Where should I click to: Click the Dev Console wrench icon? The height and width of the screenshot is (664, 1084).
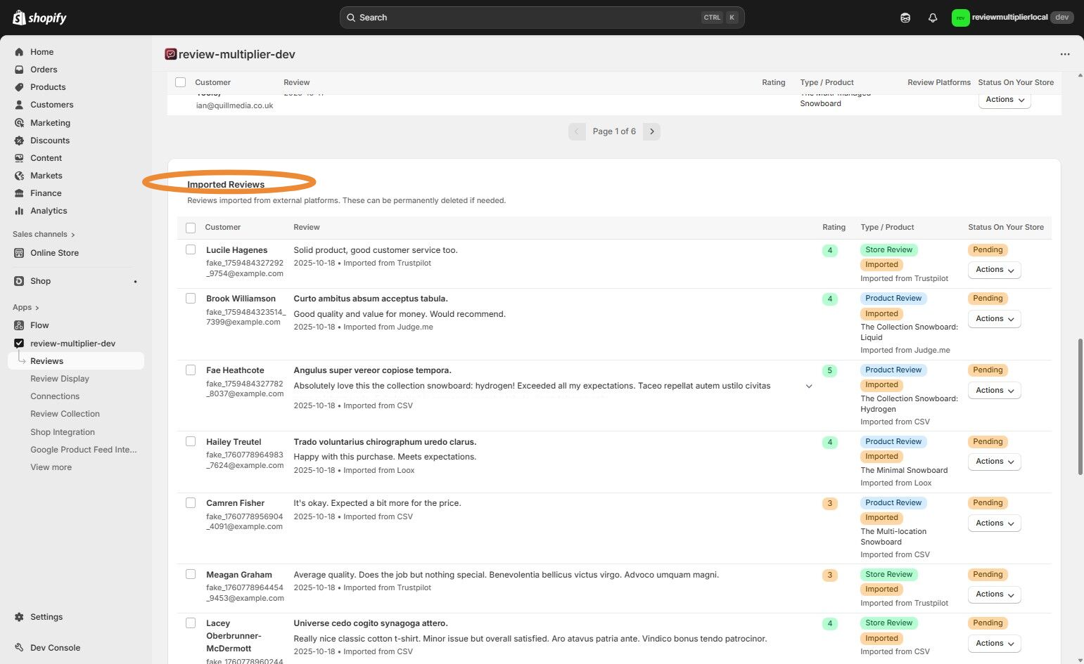click(x=19, y=648)
